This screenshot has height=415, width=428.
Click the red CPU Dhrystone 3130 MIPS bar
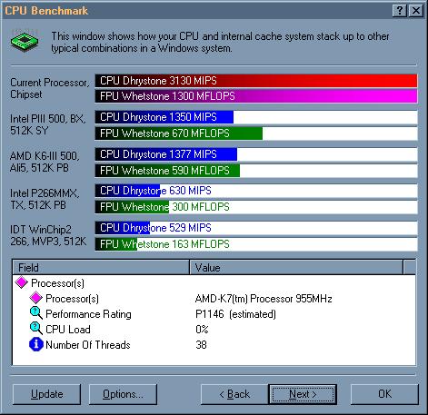(x=256, y=81)
